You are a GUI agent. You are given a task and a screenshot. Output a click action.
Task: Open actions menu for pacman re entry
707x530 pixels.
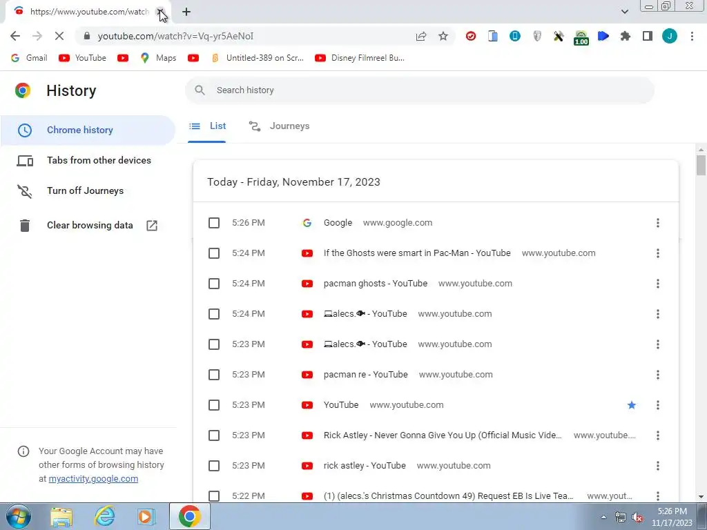coord(658,375)
